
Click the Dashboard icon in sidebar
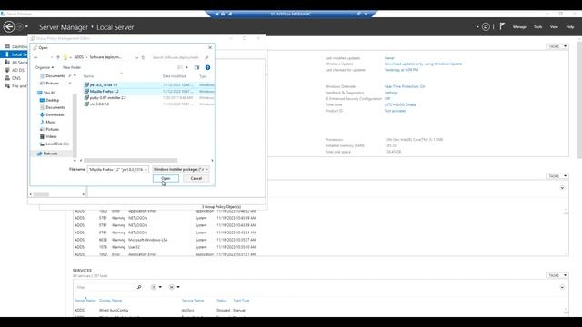click(7, 46)
